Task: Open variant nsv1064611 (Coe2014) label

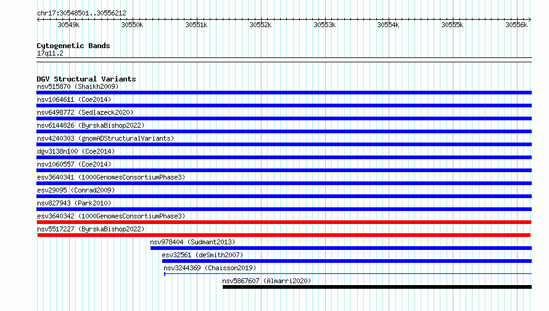Action: point(74,99)
